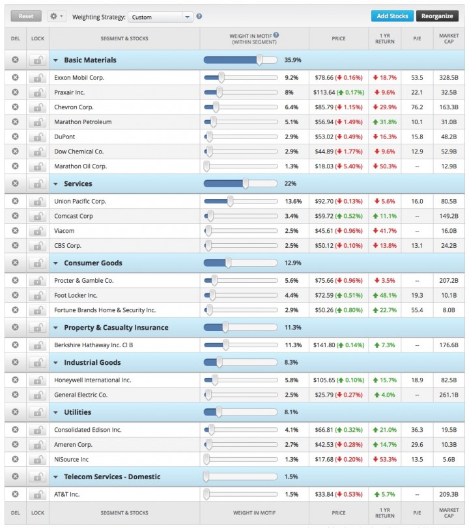Click the delete icon for Viacom
The image size is (469, 528).
pos(15,230)
